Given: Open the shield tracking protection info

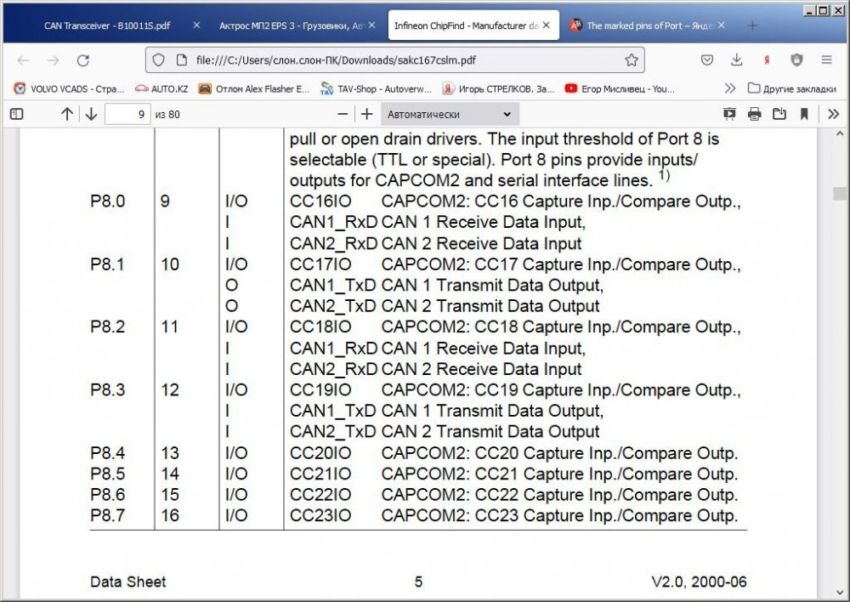Looking at the screenshot, I should click(x=158, y=60).
